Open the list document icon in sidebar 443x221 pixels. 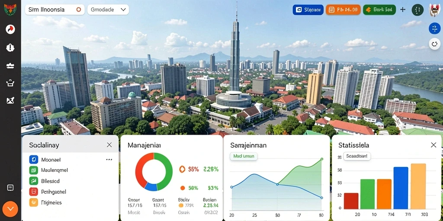coord(10,188)
